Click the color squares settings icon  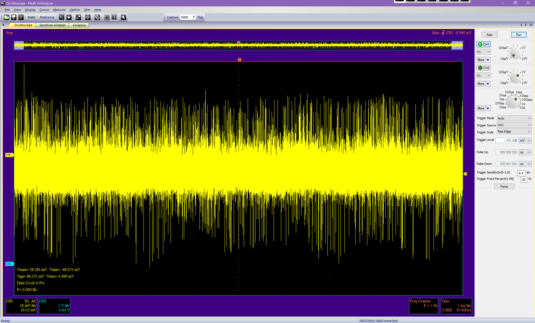pyautogui.click(x=78, y=17)
